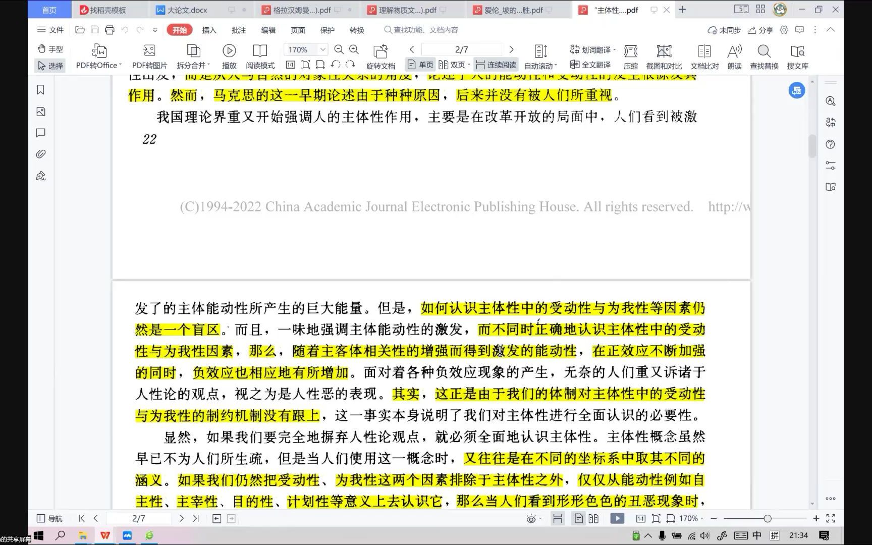The image size is (872, 545).
Task: Open the PDF转Office converter
Action: coord(99,56)
